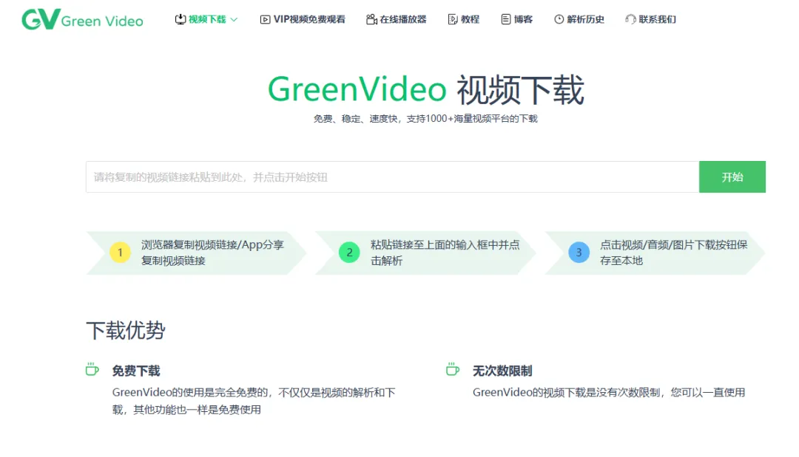Click the play icon beside VIP视频免费观看
Viewport: 799px width, 457px height.
[x=265, y=20]
